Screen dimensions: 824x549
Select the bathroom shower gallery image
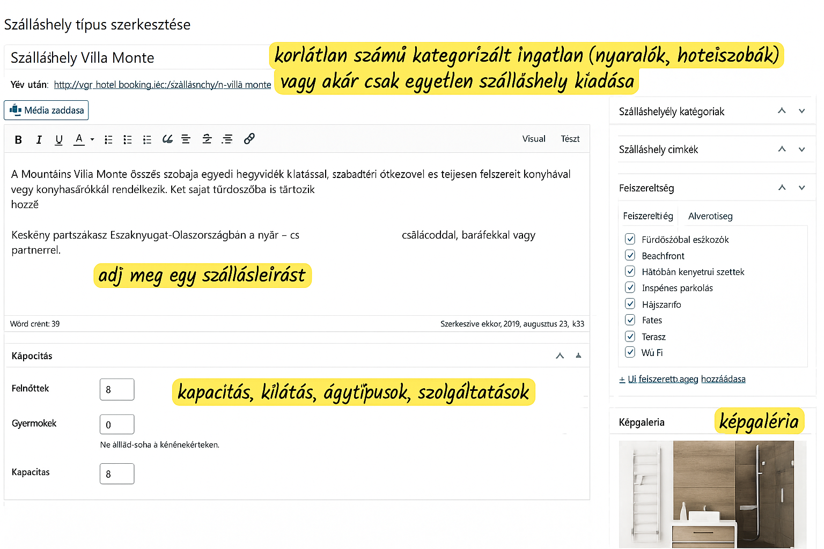click(739, 494)
